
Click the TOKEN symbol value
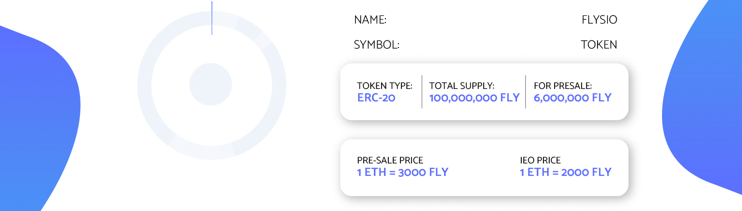coord(599,45)
